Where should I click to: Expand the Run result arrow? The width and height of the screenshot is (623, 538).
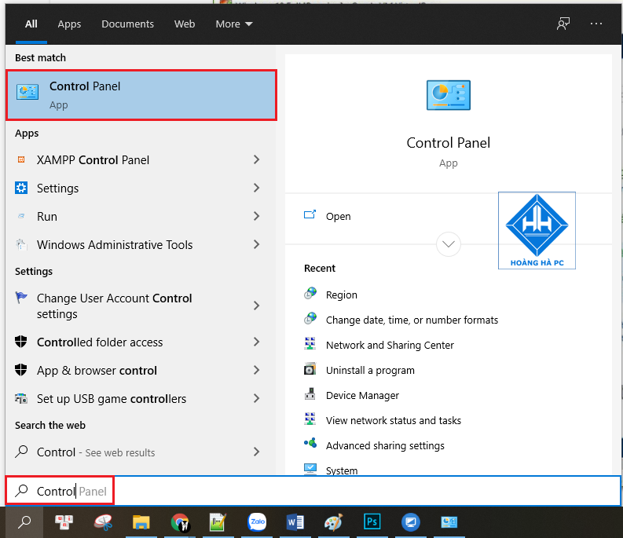tap(257, 216)
